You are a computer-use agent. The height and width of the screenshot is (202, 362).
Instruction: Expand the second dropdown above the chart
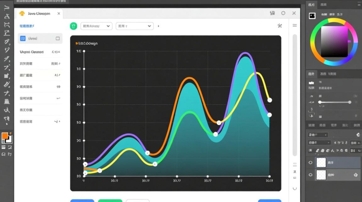tap(134, 26)
